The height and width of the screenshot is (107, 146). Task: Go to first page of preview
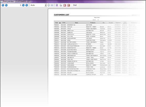click(x=3, y=5)
